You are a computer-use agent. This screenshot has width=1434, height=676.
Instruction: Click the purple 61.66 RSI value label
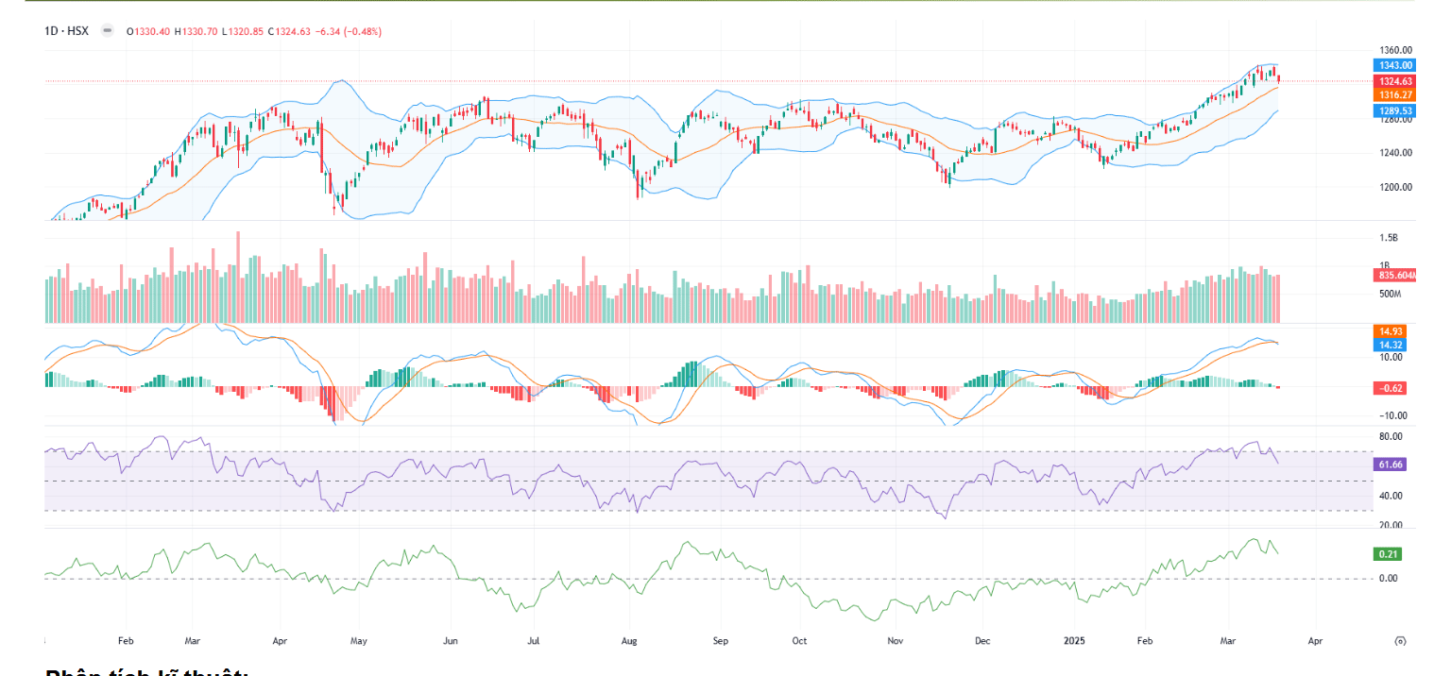(x=1391, y=465)
